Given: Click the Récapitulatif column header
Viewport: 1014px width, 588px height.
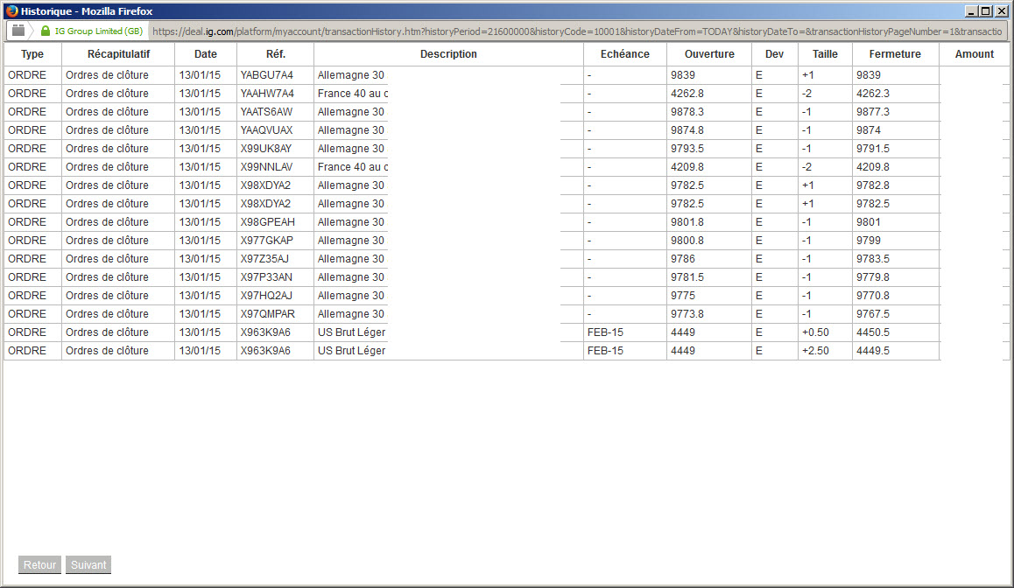Looking at the screenshot, I should pyautogui.click(x=118, y=54).
